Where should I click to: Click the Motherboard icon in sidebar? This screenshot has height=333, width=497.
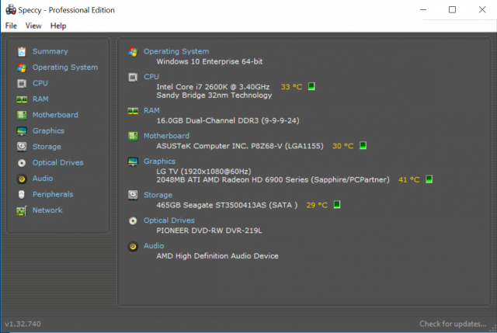[x=22, y=115]
